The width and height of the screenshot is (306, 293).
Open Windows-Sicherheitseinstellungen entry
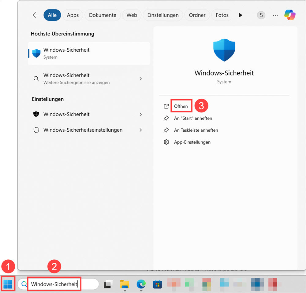click(89, 130)
